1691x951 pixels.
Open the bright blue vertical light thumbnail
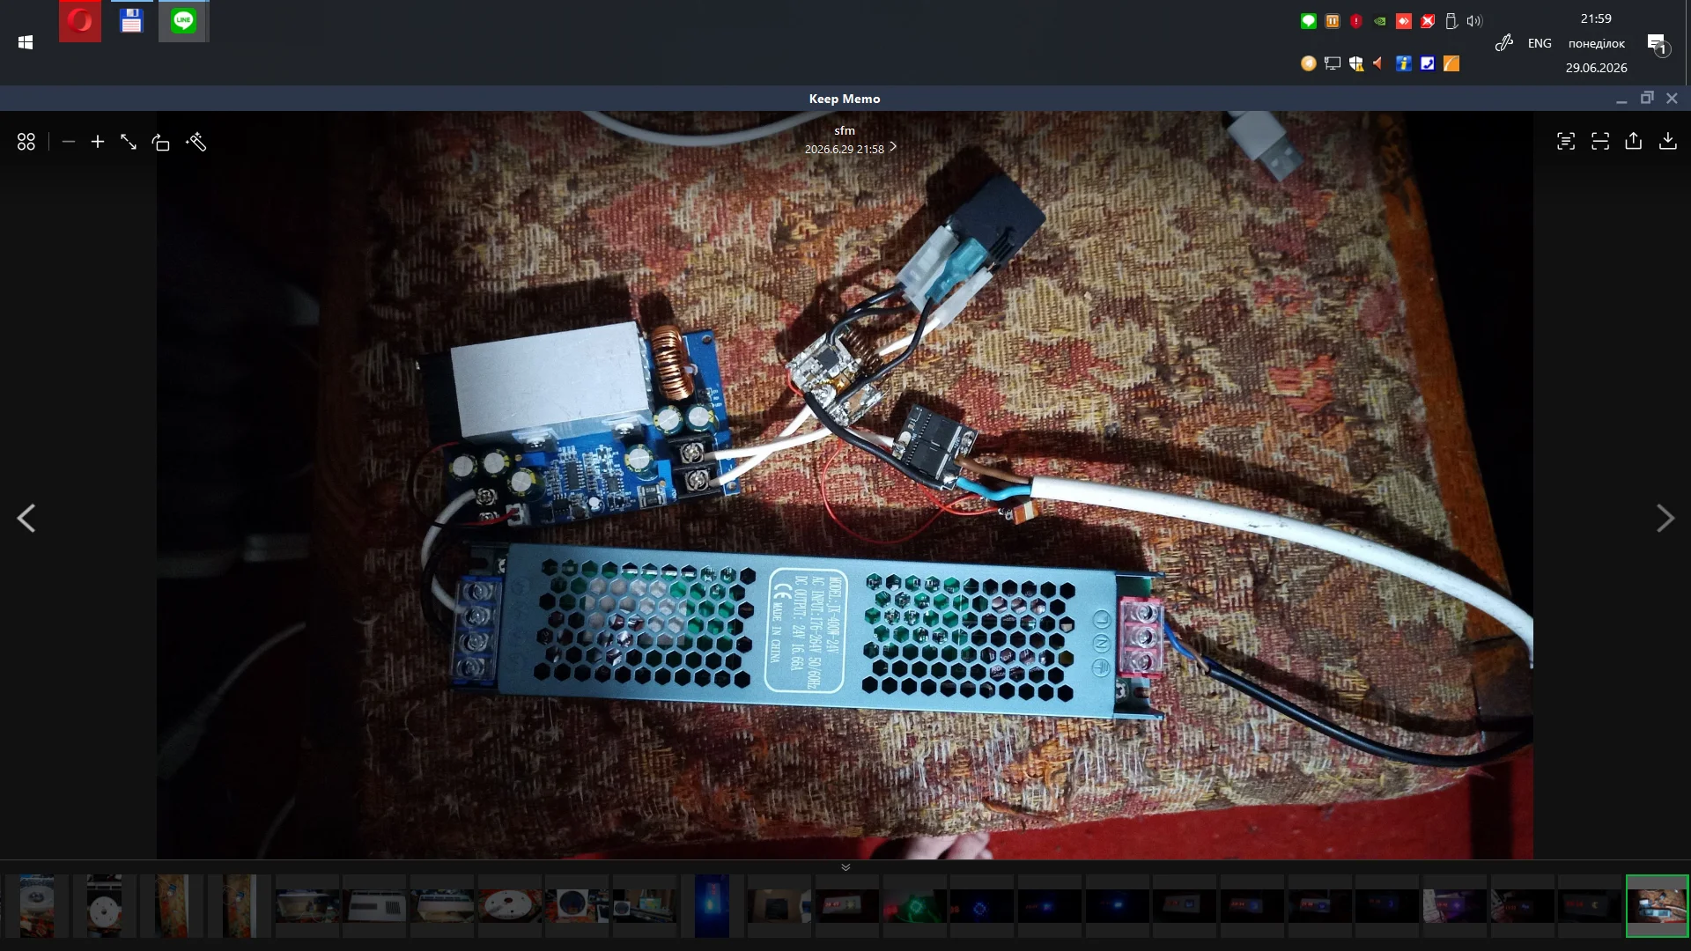(x=712, y=905)
